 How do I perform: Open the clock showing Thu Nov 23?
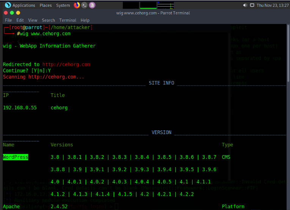(272, 5)
